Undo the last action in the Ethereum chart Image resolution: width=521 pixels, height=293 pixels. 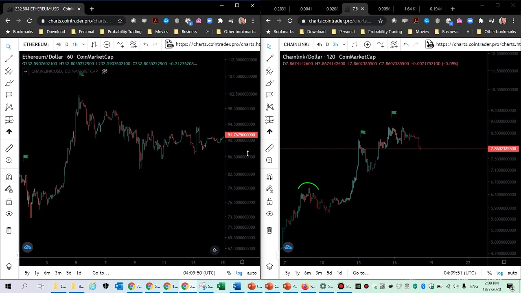pos(145,44)
